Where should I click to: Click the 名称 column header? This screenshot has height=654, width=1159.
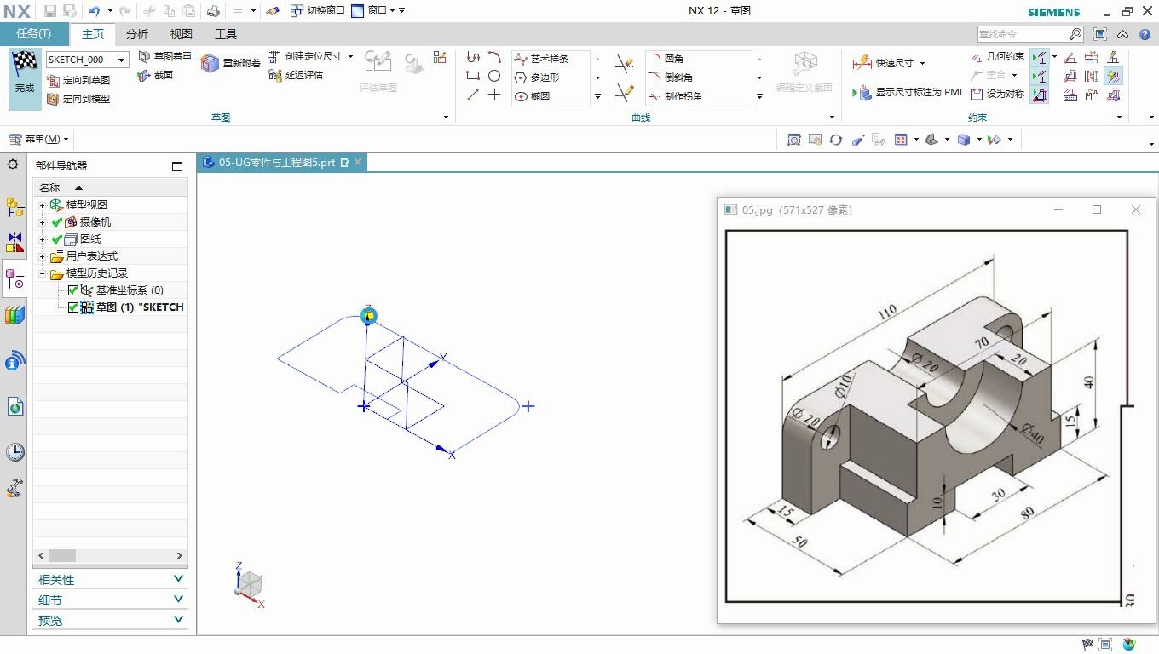110,187
